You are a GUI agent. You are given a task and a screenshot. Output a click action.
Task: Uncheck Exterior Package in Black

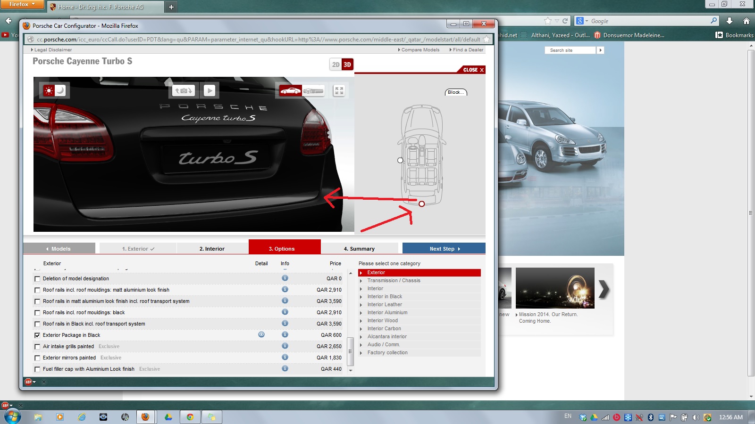[x=37, y=335]
